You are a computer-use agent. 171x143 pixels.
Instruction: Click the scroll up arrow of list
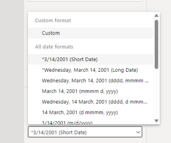156,16
